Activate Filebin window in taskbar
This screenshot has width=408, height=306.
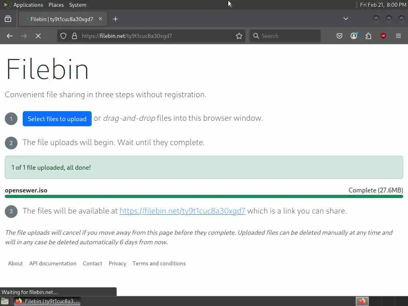pos(47,301)
